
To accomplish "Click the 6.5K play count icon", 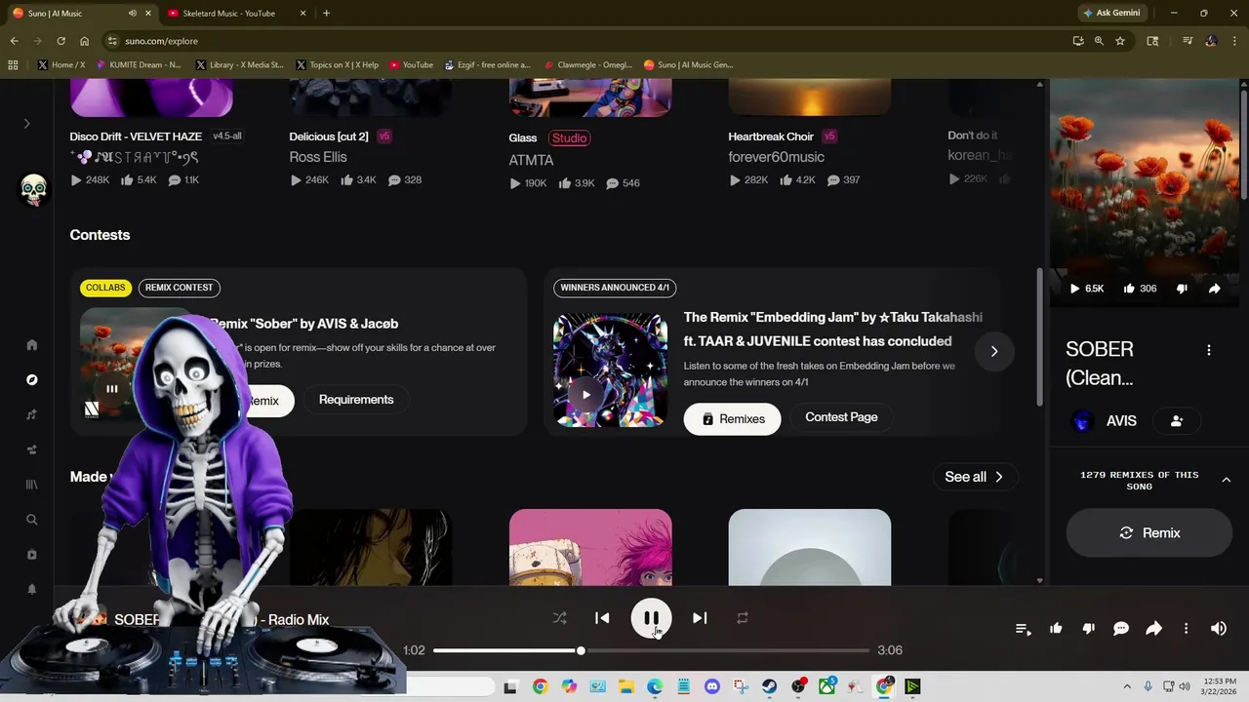I will [1074, 289].
